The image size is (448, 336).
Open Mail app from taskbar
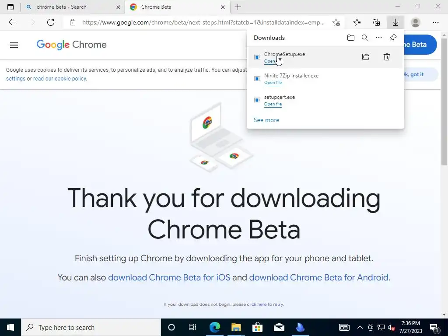279,327
